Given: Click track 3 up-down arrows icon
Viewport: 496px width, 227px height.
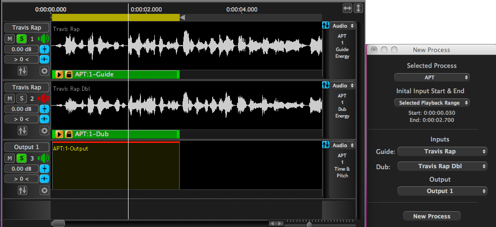Looking at the screenshot, I should tap(22, 190).
